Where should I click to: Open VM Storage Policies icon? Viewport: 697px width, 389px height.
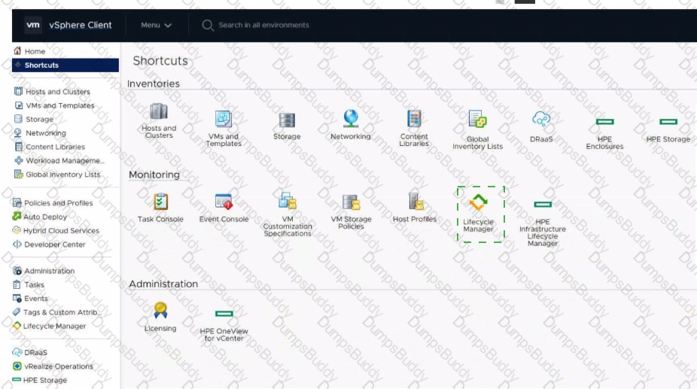click(x=352, y=202)
